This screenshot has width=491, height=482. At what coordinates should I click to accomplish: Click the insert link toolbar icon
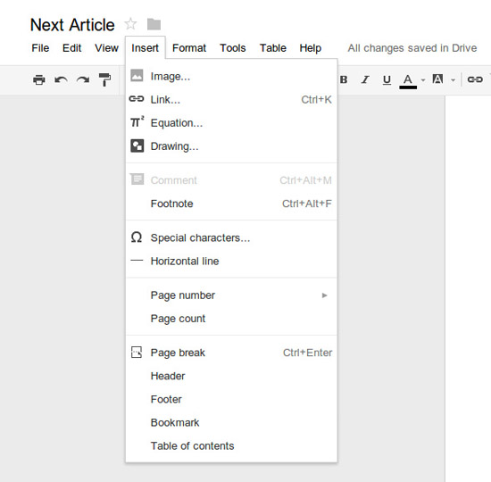475,79
